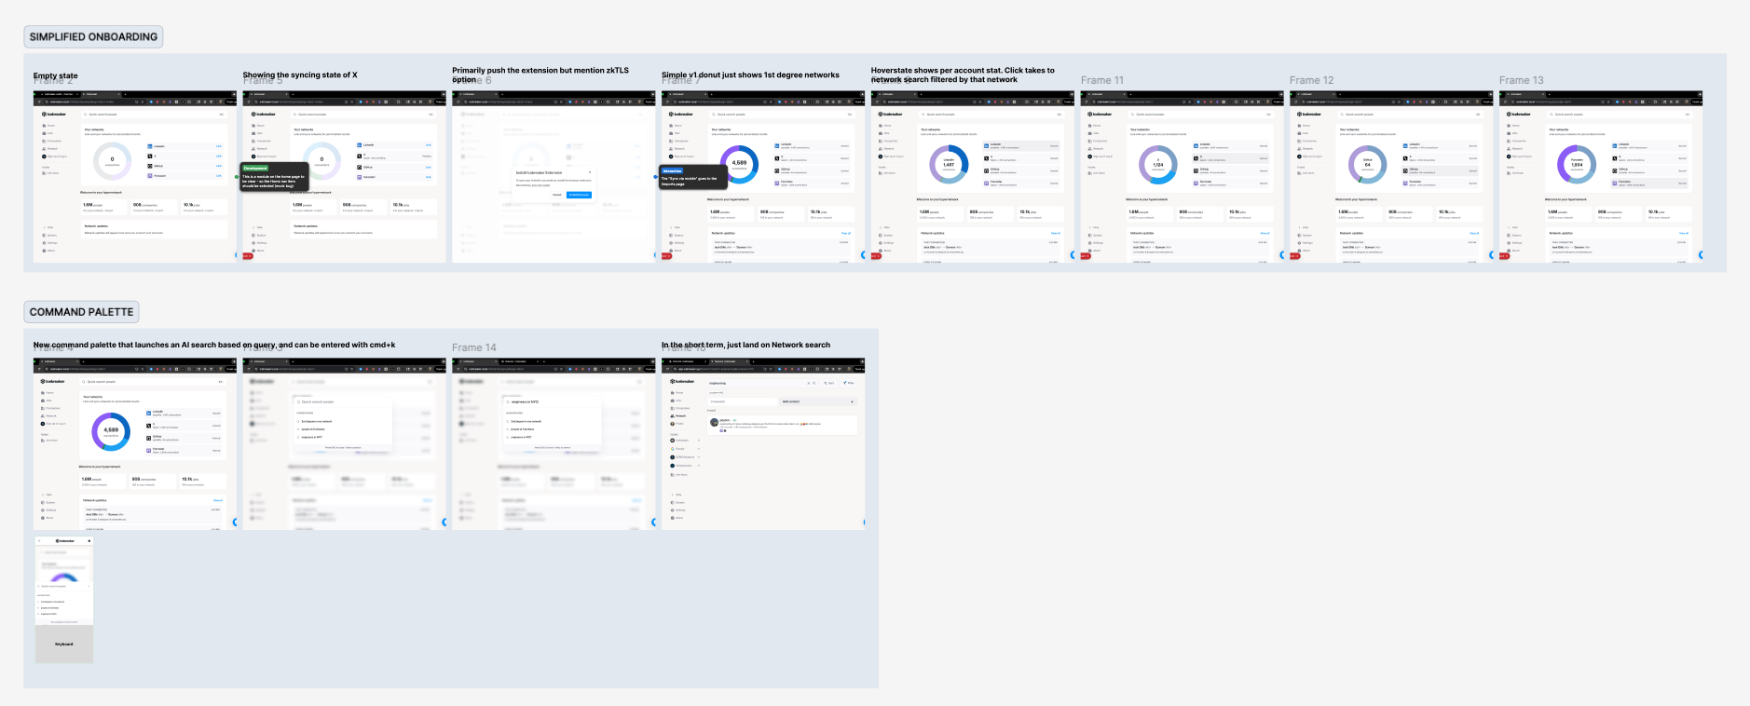Click GitHub icon in the Empty state frame

tap(149, 166)
